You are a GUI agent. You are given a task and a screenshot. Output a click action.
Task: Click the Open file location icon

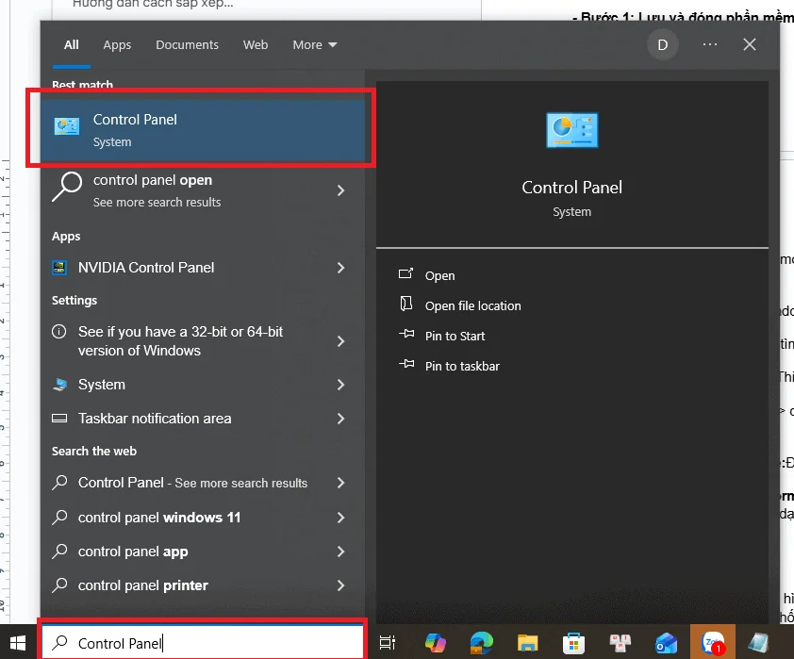coord(406,304)
